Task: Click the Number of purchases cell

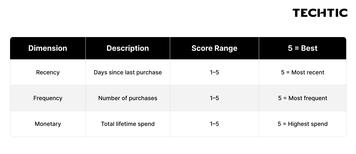Action: [x=128, y=98]
